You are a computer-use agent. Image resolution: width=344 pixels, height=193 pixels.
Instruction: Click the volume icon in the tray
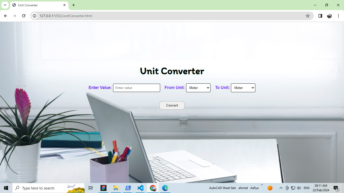pos(299,188)
